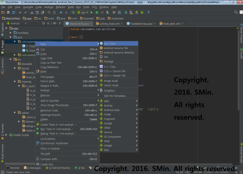
Task: Choose Package in the New submenu
Action: click(119, 61)
